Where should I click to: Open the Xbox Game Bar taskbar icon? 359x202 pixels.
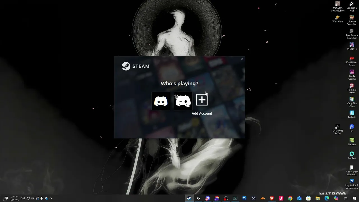coord(235,198)
